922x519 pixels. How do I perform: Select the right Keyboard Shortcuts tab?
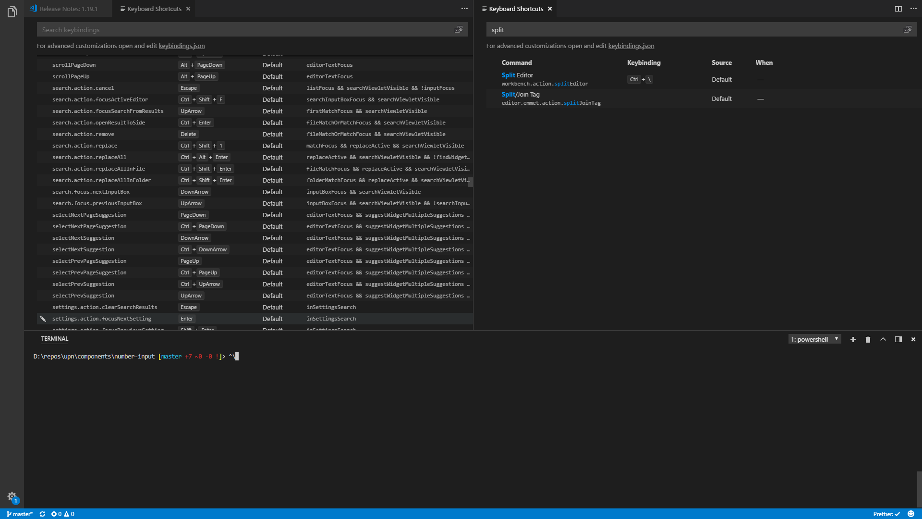515,9
